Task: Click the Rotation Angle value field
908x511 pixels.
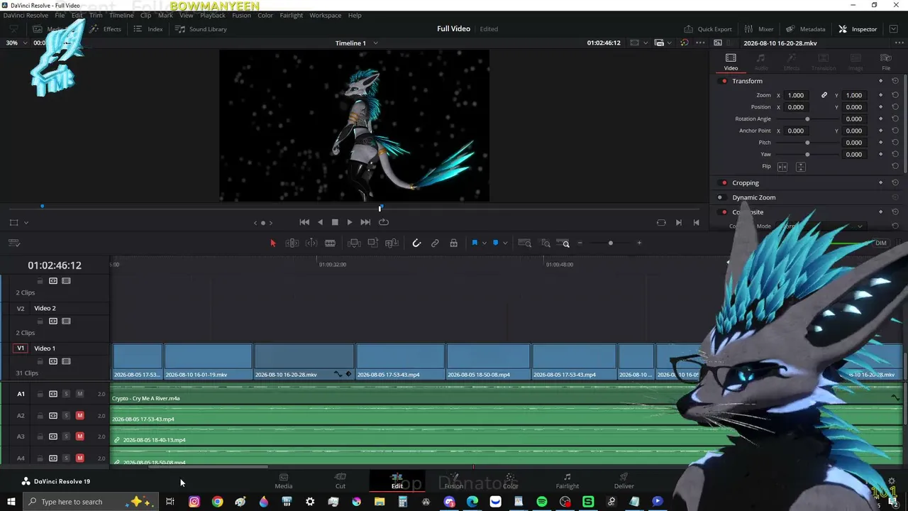Action: click(x=854, y=119)
